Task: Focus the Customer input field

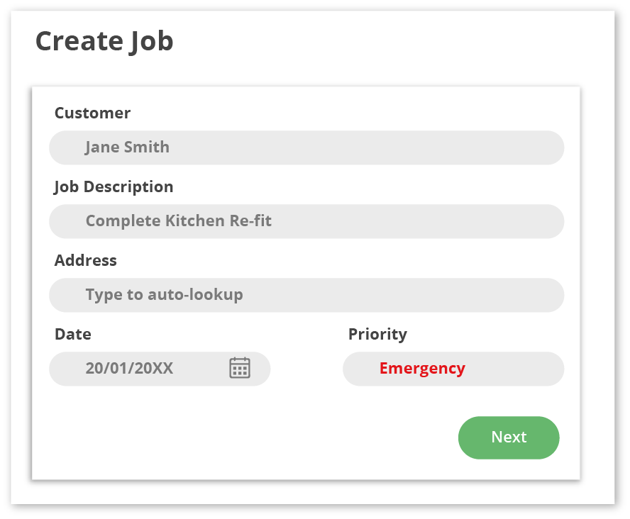Action: 355,147
